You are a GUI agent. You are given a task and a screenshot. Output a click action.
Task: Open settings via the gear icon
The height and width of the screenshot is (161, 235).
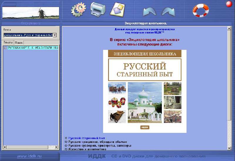tap(78, 9)
